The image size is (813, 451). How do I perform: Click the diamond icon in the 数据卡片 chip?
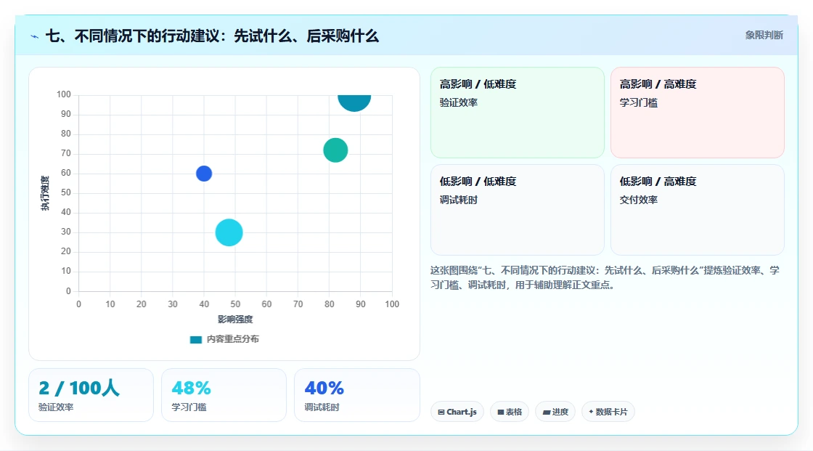(591, 412)
